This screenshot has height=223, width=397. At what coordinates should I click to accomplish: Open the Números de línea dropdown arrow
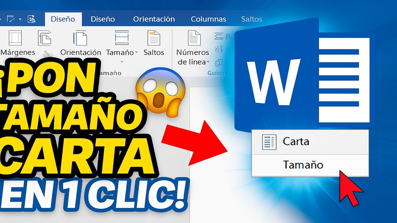208,62
